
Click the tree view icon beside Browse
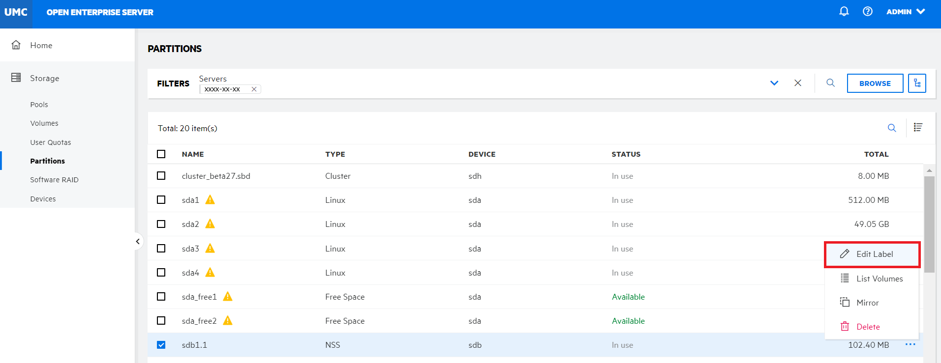click(917, 83)
